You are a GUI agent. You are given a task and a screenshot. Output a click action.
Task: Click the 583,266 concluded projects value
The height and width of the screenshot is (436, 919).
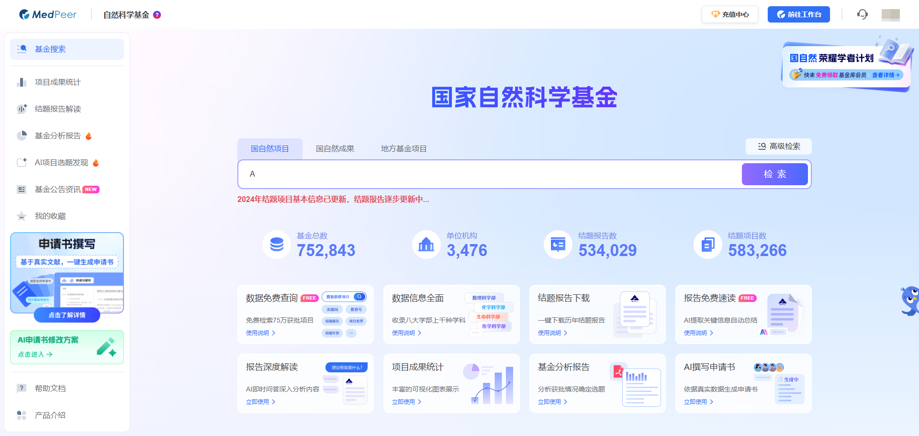758,250
